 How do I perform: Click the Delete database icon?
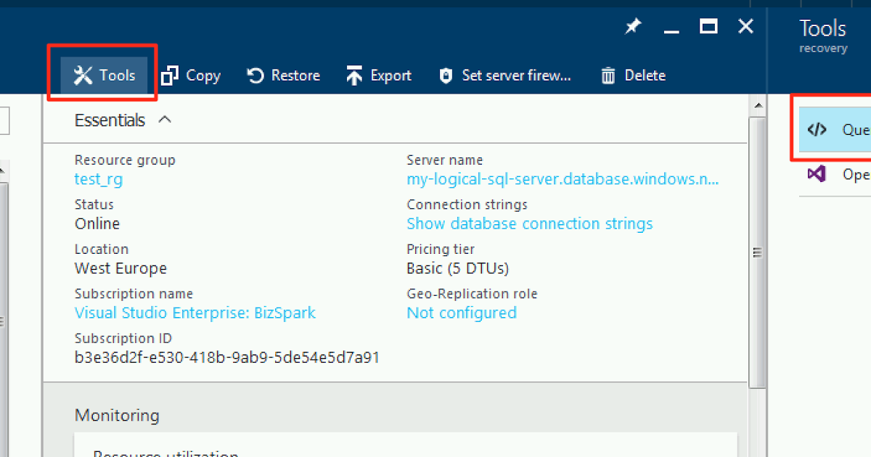[x=631, y=75]
